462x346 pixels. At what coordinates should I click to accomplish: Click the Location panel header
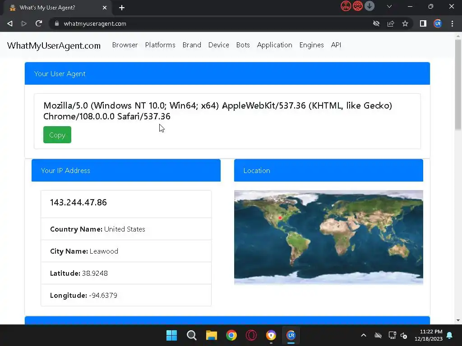[328, 170]
